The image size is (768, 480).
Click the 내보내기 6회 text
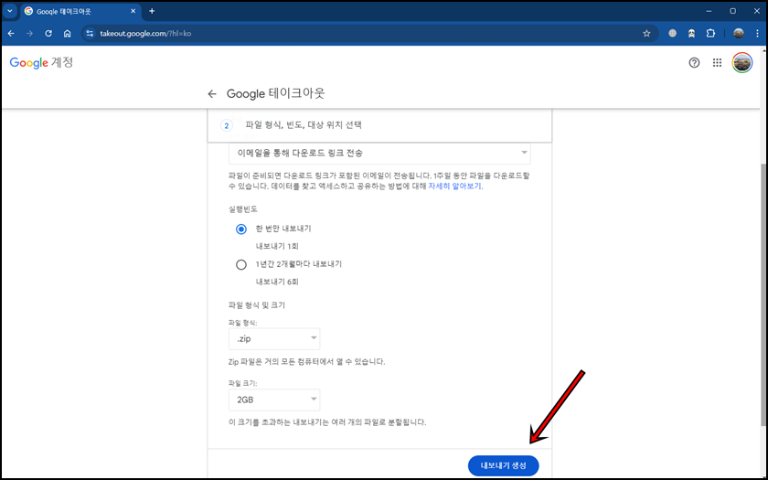277,282
